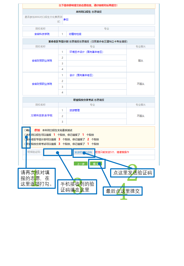
Task: Open the 安徽科技学院 school link
Action: point(42,34)
